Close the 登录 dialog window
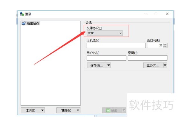Image resolution: width=191 pixels, height=127 pixels. tap(167, 14)
